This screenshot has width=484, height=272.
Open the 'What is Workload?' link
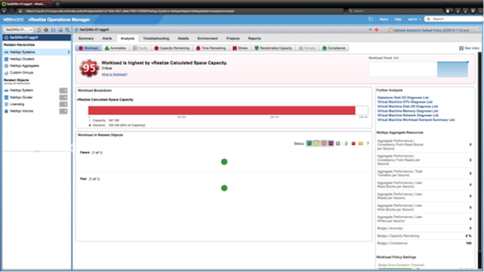pyautogui.click(x=115, y=74)
